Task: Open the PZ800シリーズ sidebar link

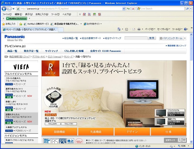Action: 23,131
